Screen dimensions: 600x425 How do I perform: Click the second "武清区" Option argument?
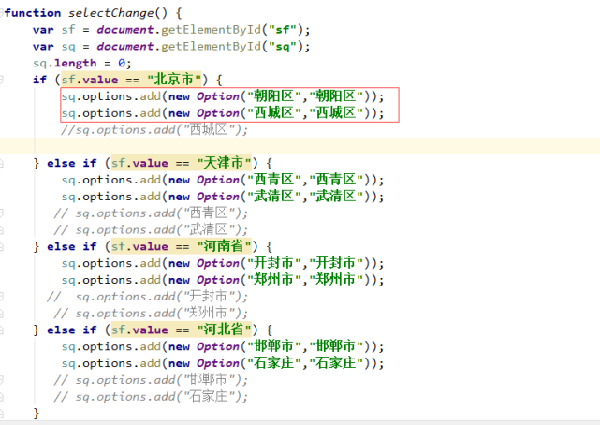click(x=336, y=197)
